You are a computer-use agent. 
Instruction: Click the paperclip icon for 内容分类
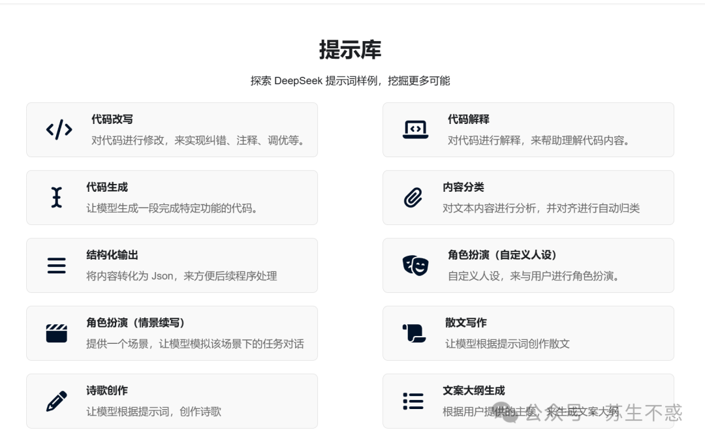pyautogui.click(x=413, y=198)
